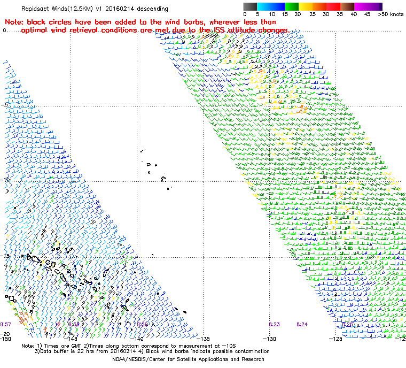The width and height of the screenshot is (406, 368).
Task: Click the red 'Note: black circles have been added' line
Action: click(x=140, y=22)
